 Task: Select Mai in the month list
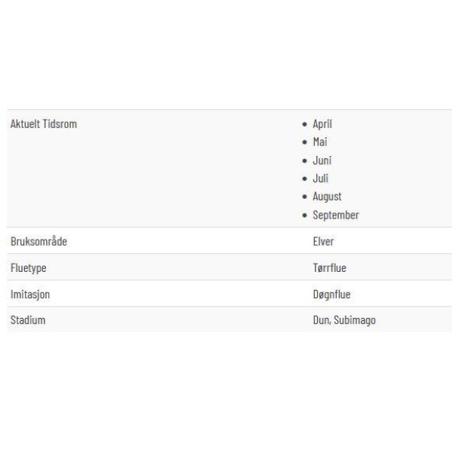tap(320, 142)
